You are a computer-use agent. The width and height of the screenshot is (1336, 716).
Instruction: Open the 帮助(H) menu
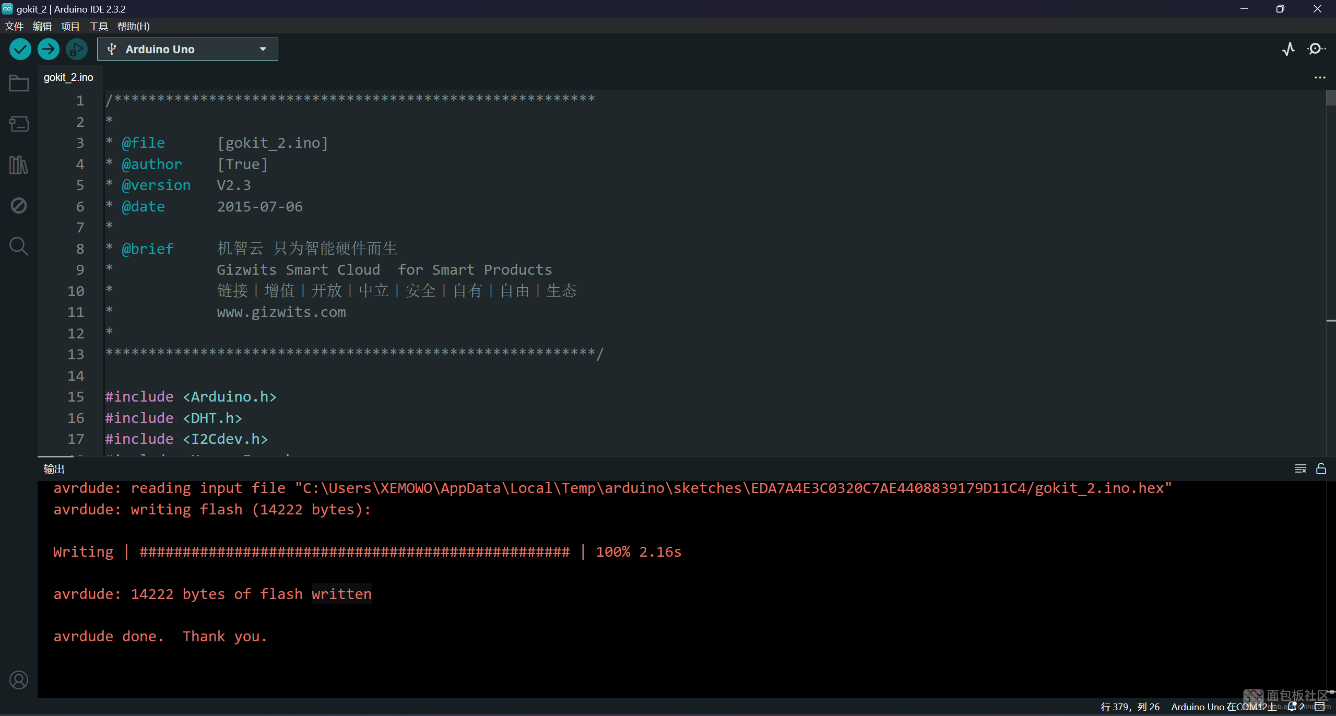pos(134,26)
